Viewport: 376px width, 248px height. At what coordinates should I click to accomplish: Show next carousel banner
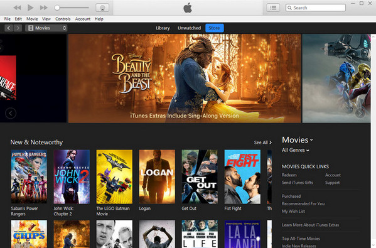tap(360, 113)
